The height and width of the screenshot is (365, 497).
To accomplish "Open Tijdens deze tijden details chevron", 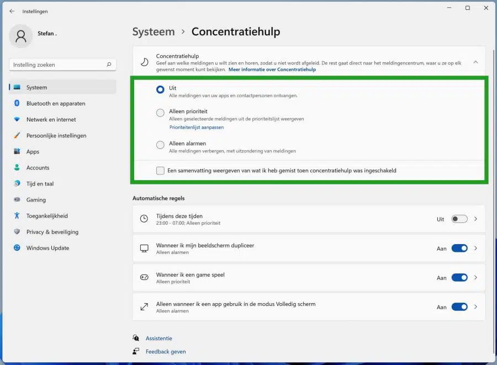I will tap(475, 219).
